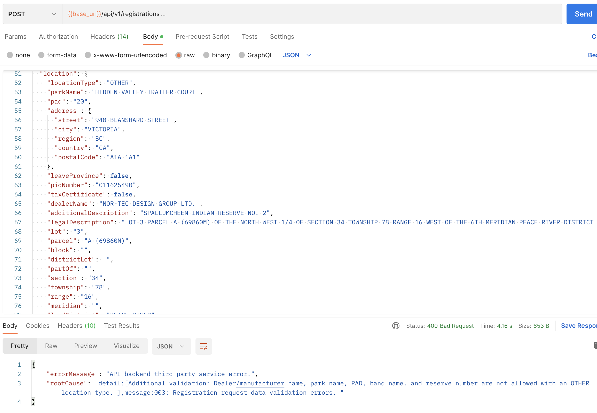597x413 pixels.
Task: Click the "taxCertificate": false line
Action: 91,194
